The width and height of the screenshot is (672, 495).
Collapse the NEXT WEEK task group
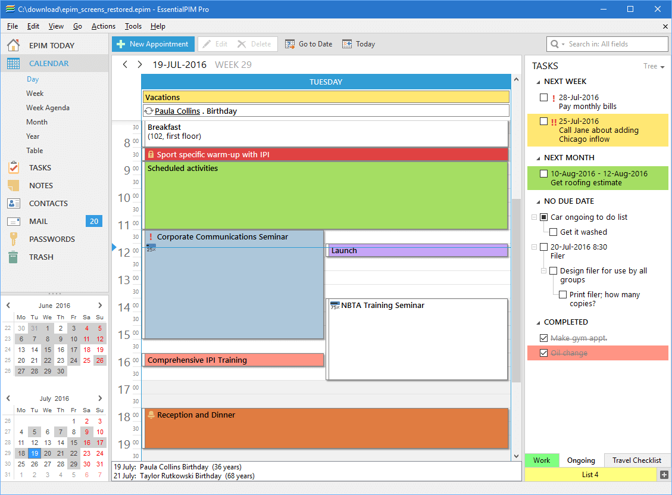pyautogui.click(x=538, y=82)
